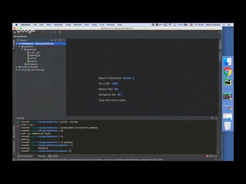Click the Maxim Danilov user name
Image resolution: width=246 pixels, height=184 pixels.
[x=213, y=25]
